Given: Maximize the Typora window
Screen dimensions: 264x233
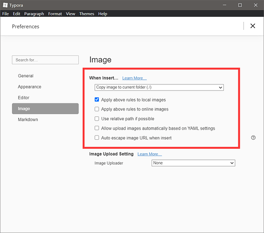Looking at the screenshot, I should point(240,5).
